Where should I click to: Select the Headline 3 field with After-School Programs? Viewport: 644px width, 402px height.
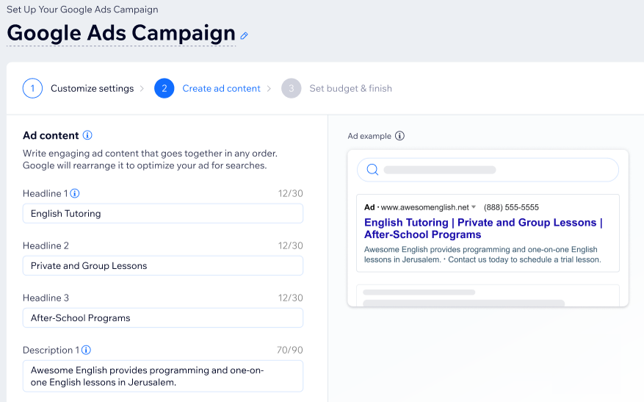[x=162, y=318]
